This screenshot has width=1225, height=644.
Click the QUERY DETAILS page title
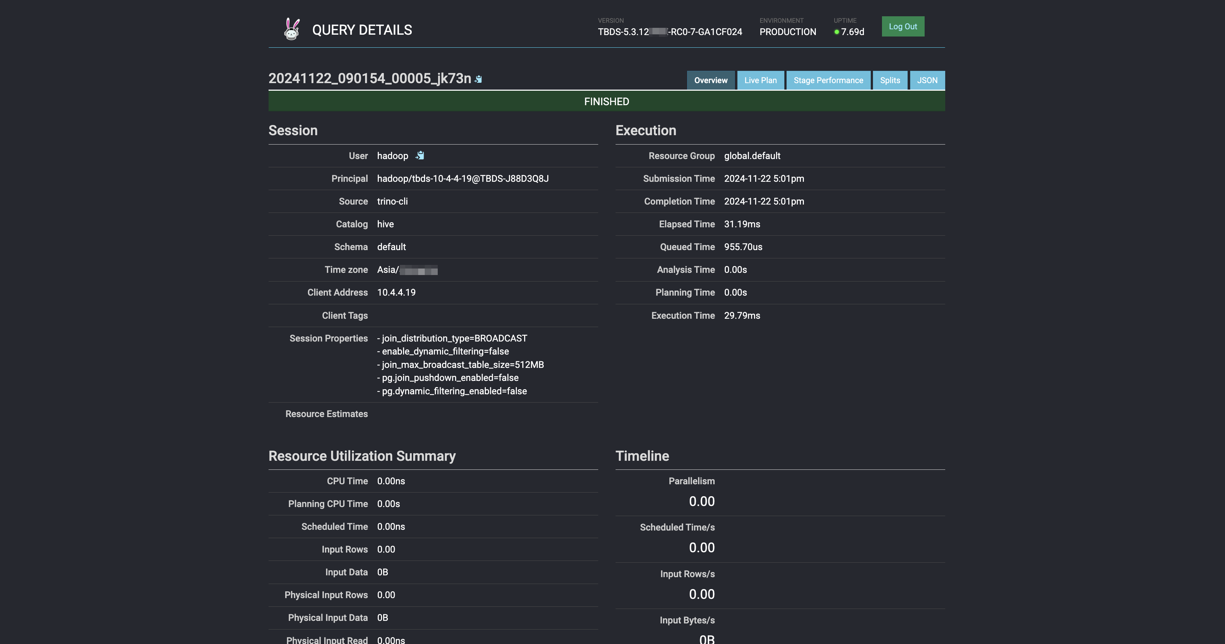tap(362, 30)
